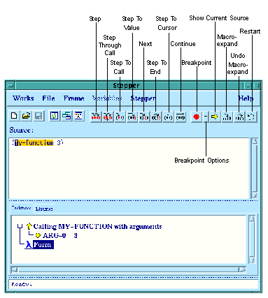Open the Breakpoint Options dropdown
The width and height of the screenshot is (268, 298).
coord(206,117)
